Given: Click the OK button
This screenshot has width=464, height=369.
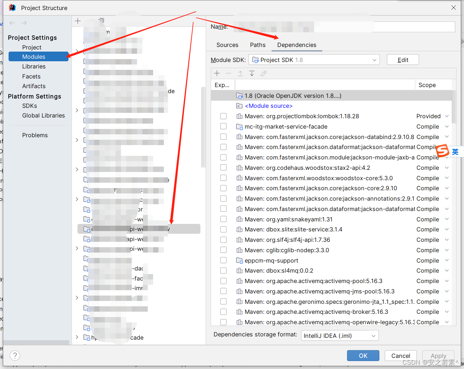Looking at the screenshot, I should click(x=363, y=355).
